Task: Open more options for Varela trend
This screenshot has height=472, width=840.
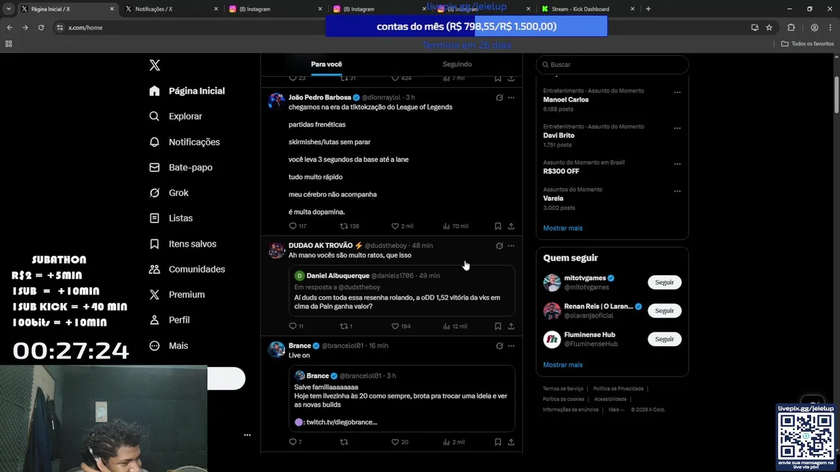Action: point(677,191)
